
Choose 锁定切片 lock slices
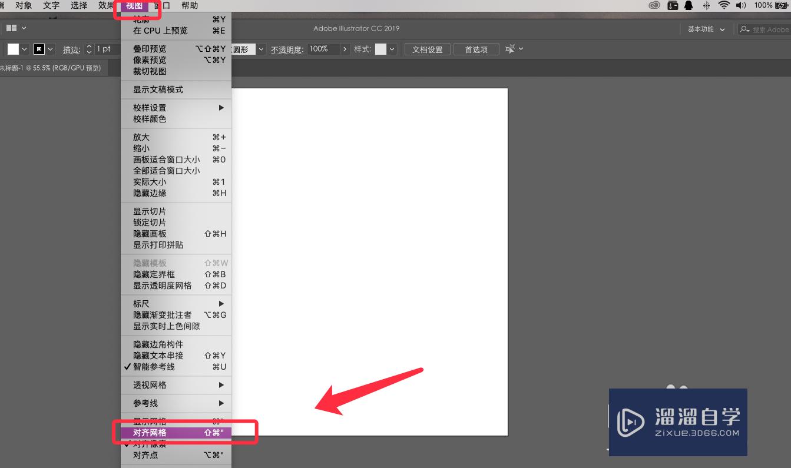pyautogui.click(x=176, y=223)
